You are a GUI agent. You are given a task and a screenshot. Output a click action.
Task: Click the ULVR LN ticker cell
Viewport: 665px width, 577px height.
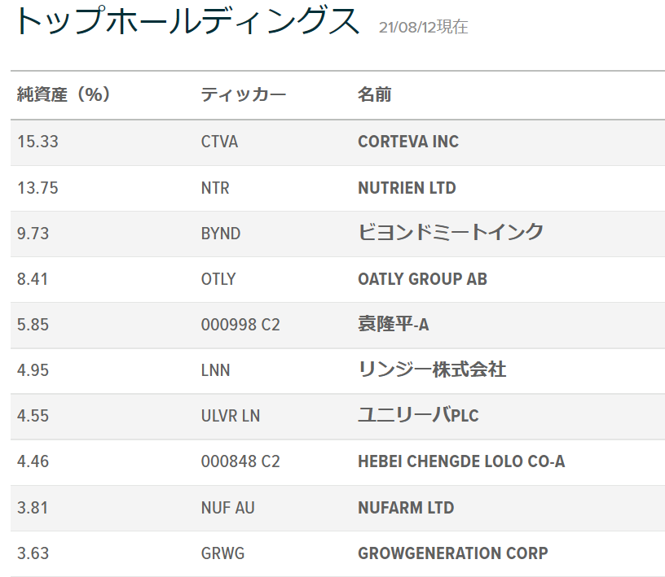point(231,416)
